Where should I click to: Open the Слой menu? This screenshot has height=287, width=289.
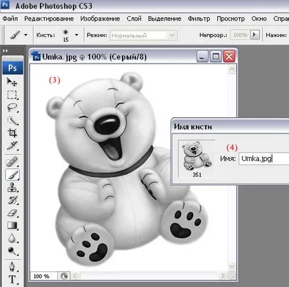pyautogui.click(x=134, y=19)
